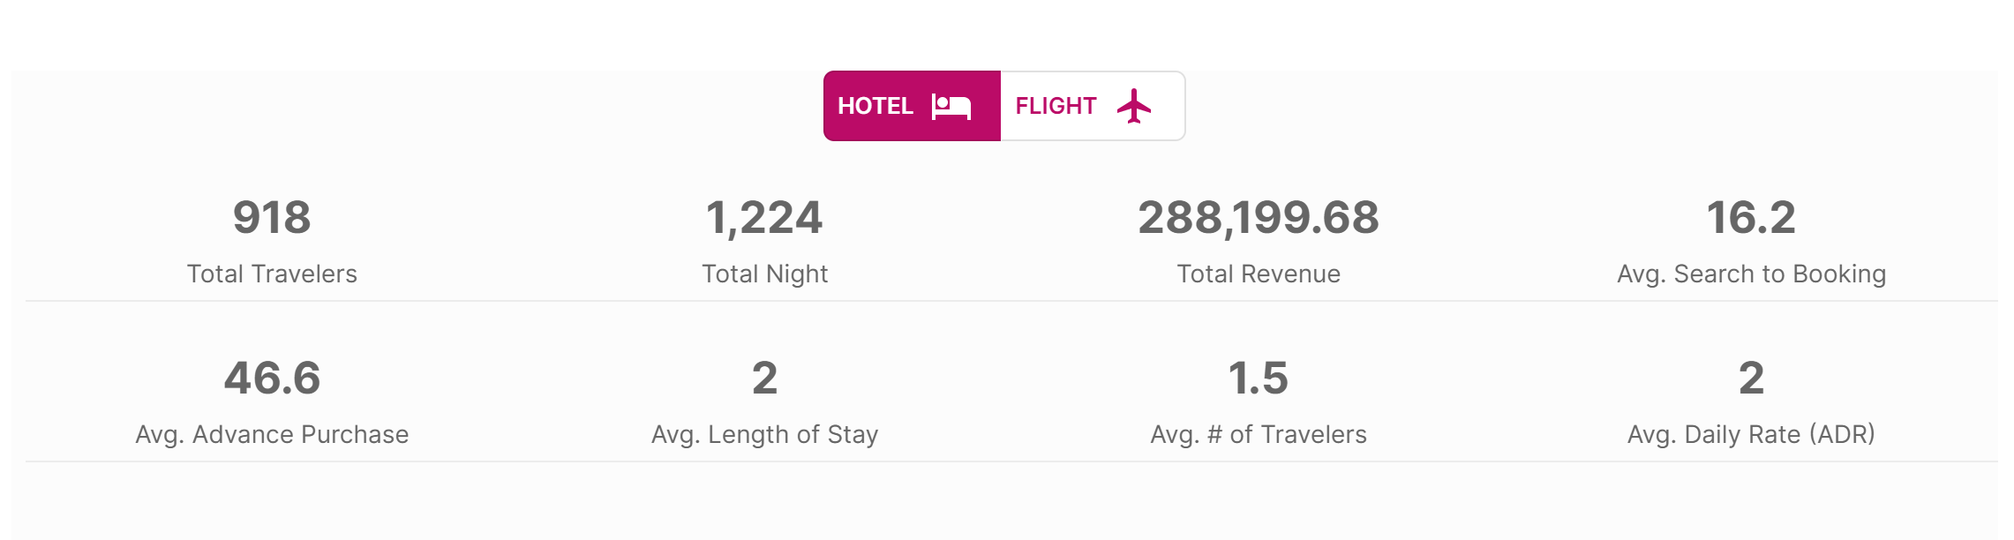
Task: Select the Avg. Length of Stay value
Action: pos(764,378)
